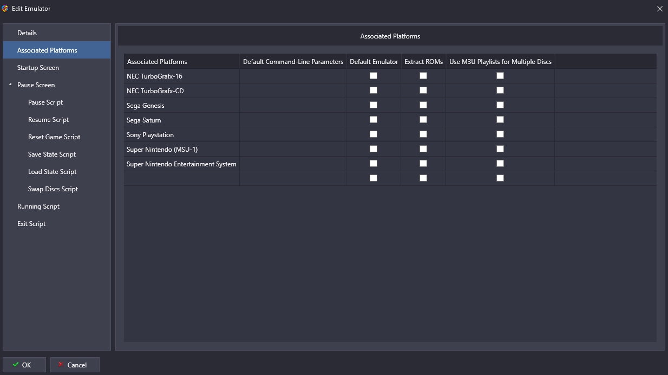Set NEC TurboGrafx-16 as Default Emulator
The height and width of the screenshot is (375, 668).
pos(374,76)
